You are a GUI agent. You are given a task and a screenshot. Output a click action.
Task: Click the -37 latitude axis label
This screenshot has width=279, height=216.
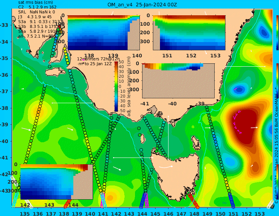4,91
